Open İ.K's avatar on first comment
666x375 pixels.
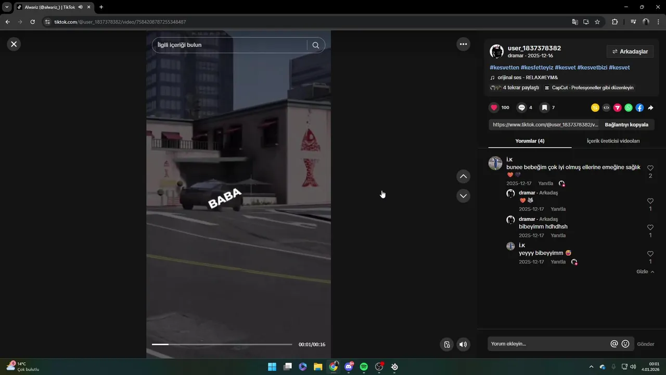click(x=495, y=163)
